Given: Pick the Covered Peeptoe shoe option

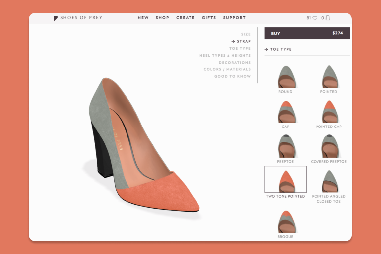Looking at the screenshot, I should 330,146.
